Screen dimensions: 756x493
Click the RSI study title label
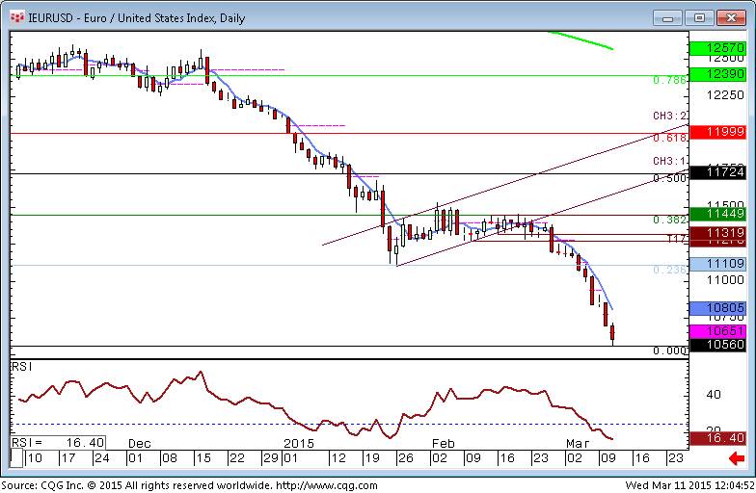(20, 368)
